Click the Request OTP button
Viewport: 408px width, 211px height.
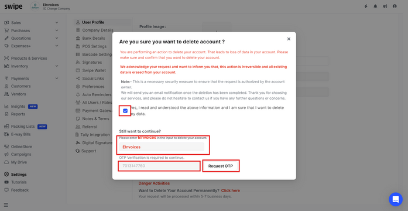click(x=221, y=166)
